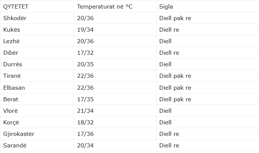Screen dimensions: 259x153
Task: Click the Sarandë city cell
Action: (15, 145)
